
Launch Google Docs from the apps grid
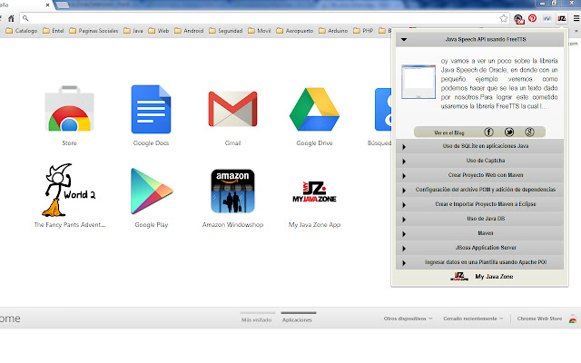pyautogui.click(x=151, y=111)
